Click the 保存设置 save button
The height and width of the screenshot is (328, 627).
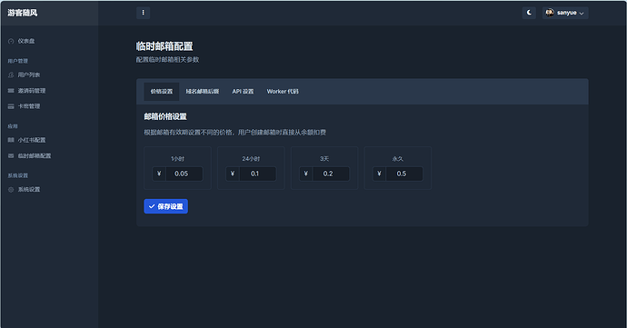(x=166, y=206)
